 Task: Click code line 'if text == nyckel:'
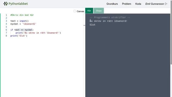22,30
